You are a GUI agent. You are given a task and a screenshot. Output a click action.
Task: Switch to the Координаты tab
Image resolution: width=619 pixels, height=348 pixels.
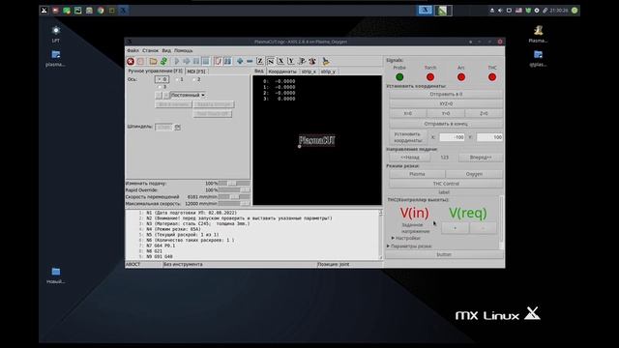(x=282, y=72)
